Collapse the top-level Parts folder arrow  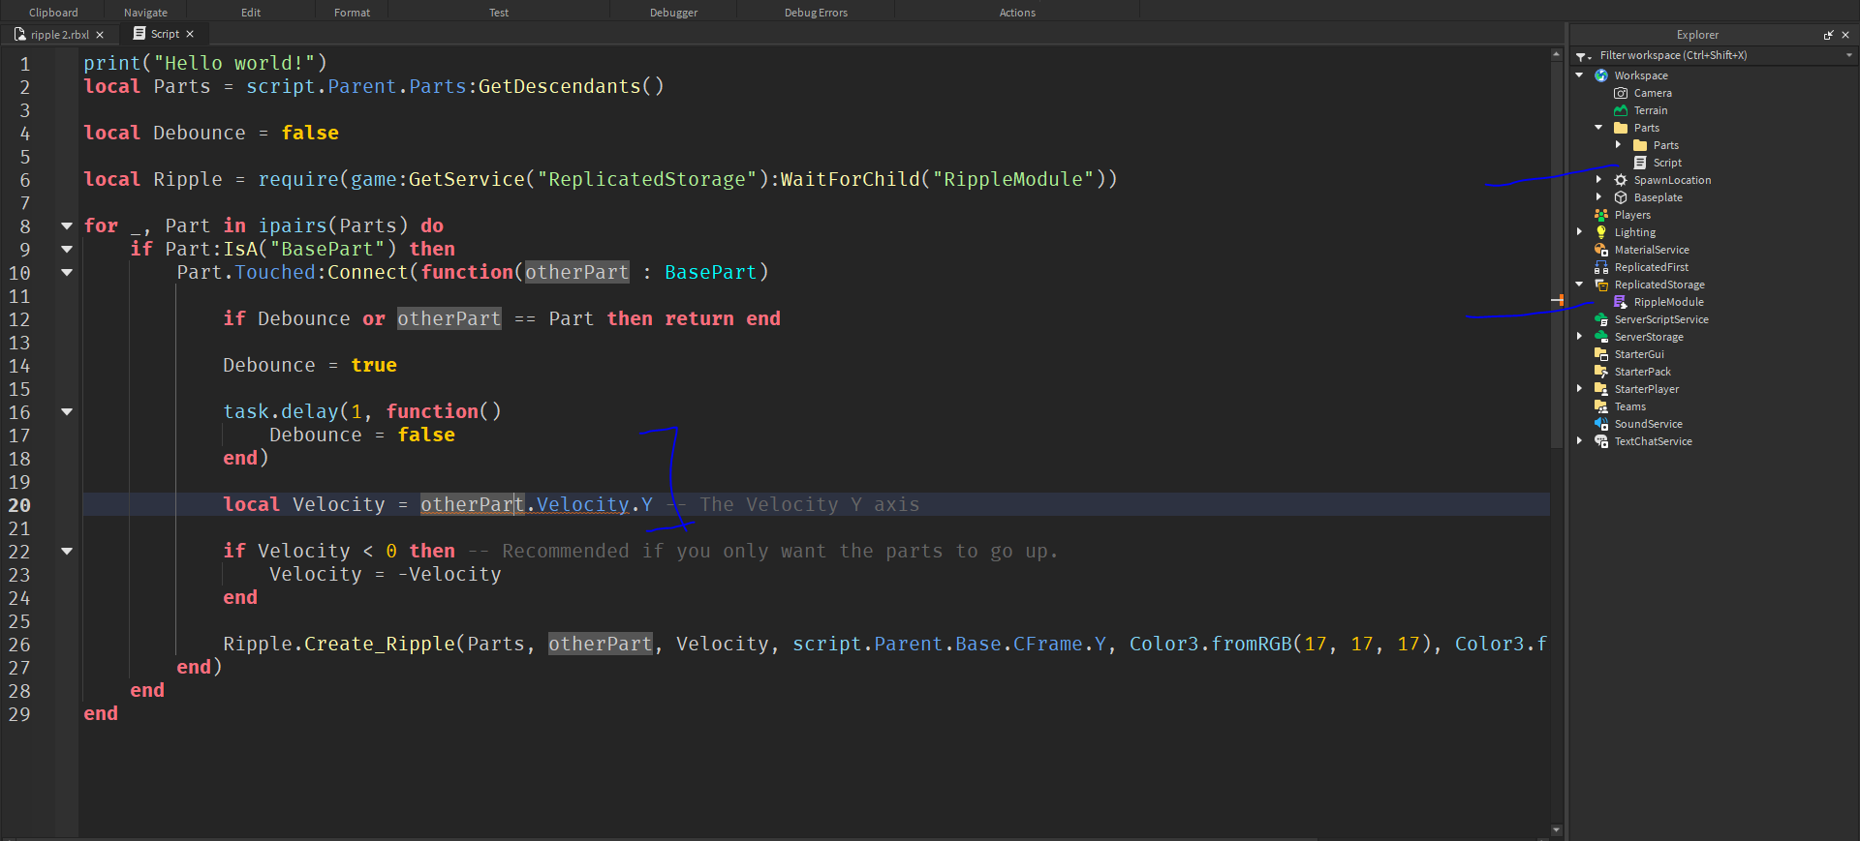1599,127
